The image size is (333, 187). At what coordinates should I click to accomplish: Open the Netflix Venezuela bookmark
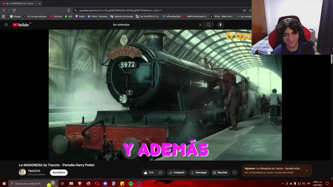click(195, 16)
